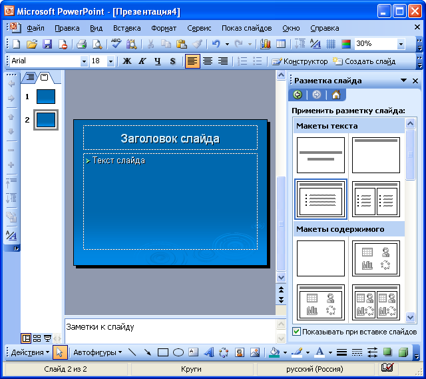426x379 pixels.
Task: Insert a picture from file
Action: 255,352
